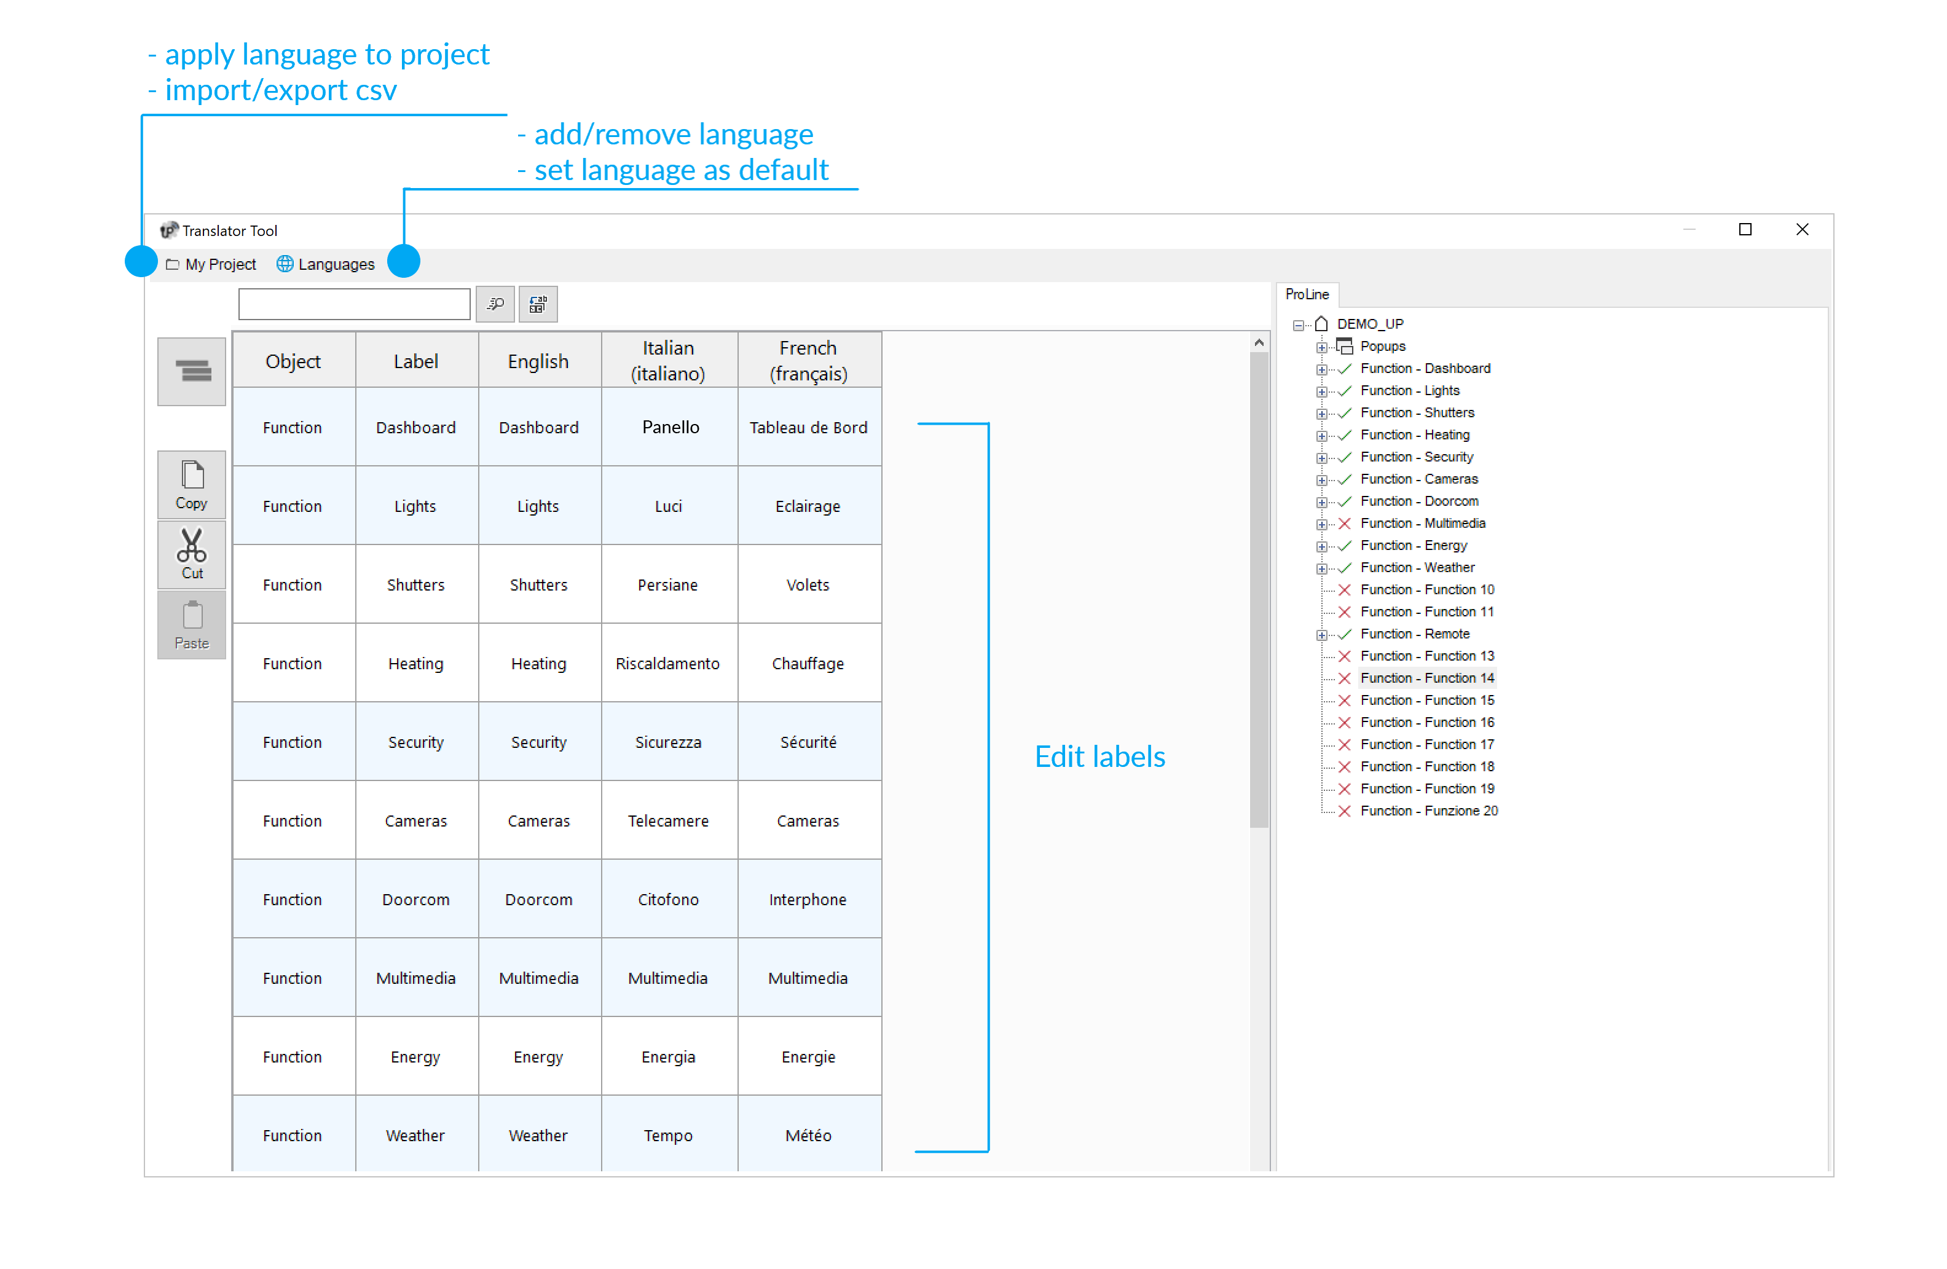Click the scroll up arrow of table
This screenshot has width=1947, height=1269.
tap(1258, 343)
